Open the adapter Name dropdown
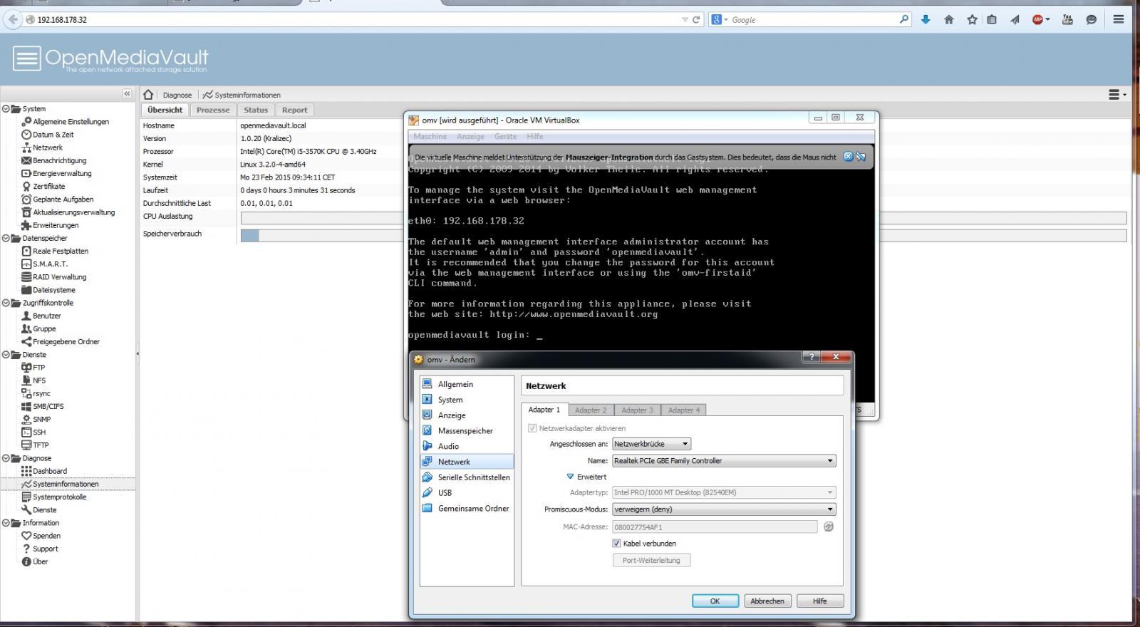The height and width of the screenshot is (627, 1140). point(724,461)
